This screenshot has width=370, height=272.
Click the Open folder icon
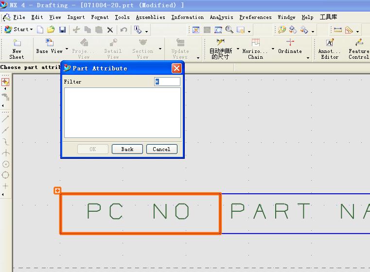[x=51, y=30]
